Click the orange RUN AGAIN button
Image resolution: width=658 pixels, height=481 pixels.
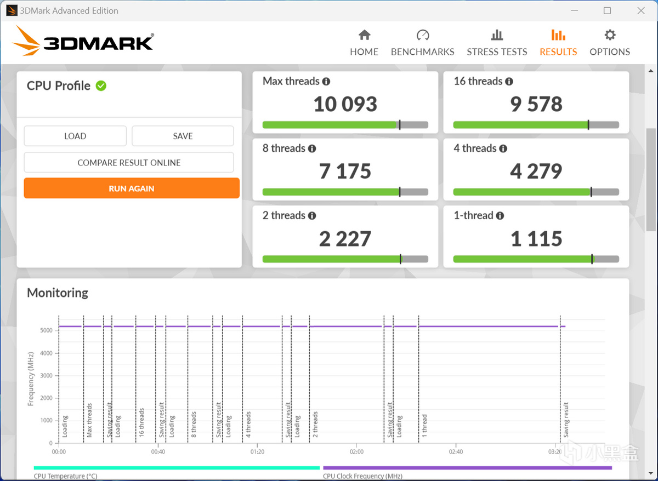(x=132, y=188)
